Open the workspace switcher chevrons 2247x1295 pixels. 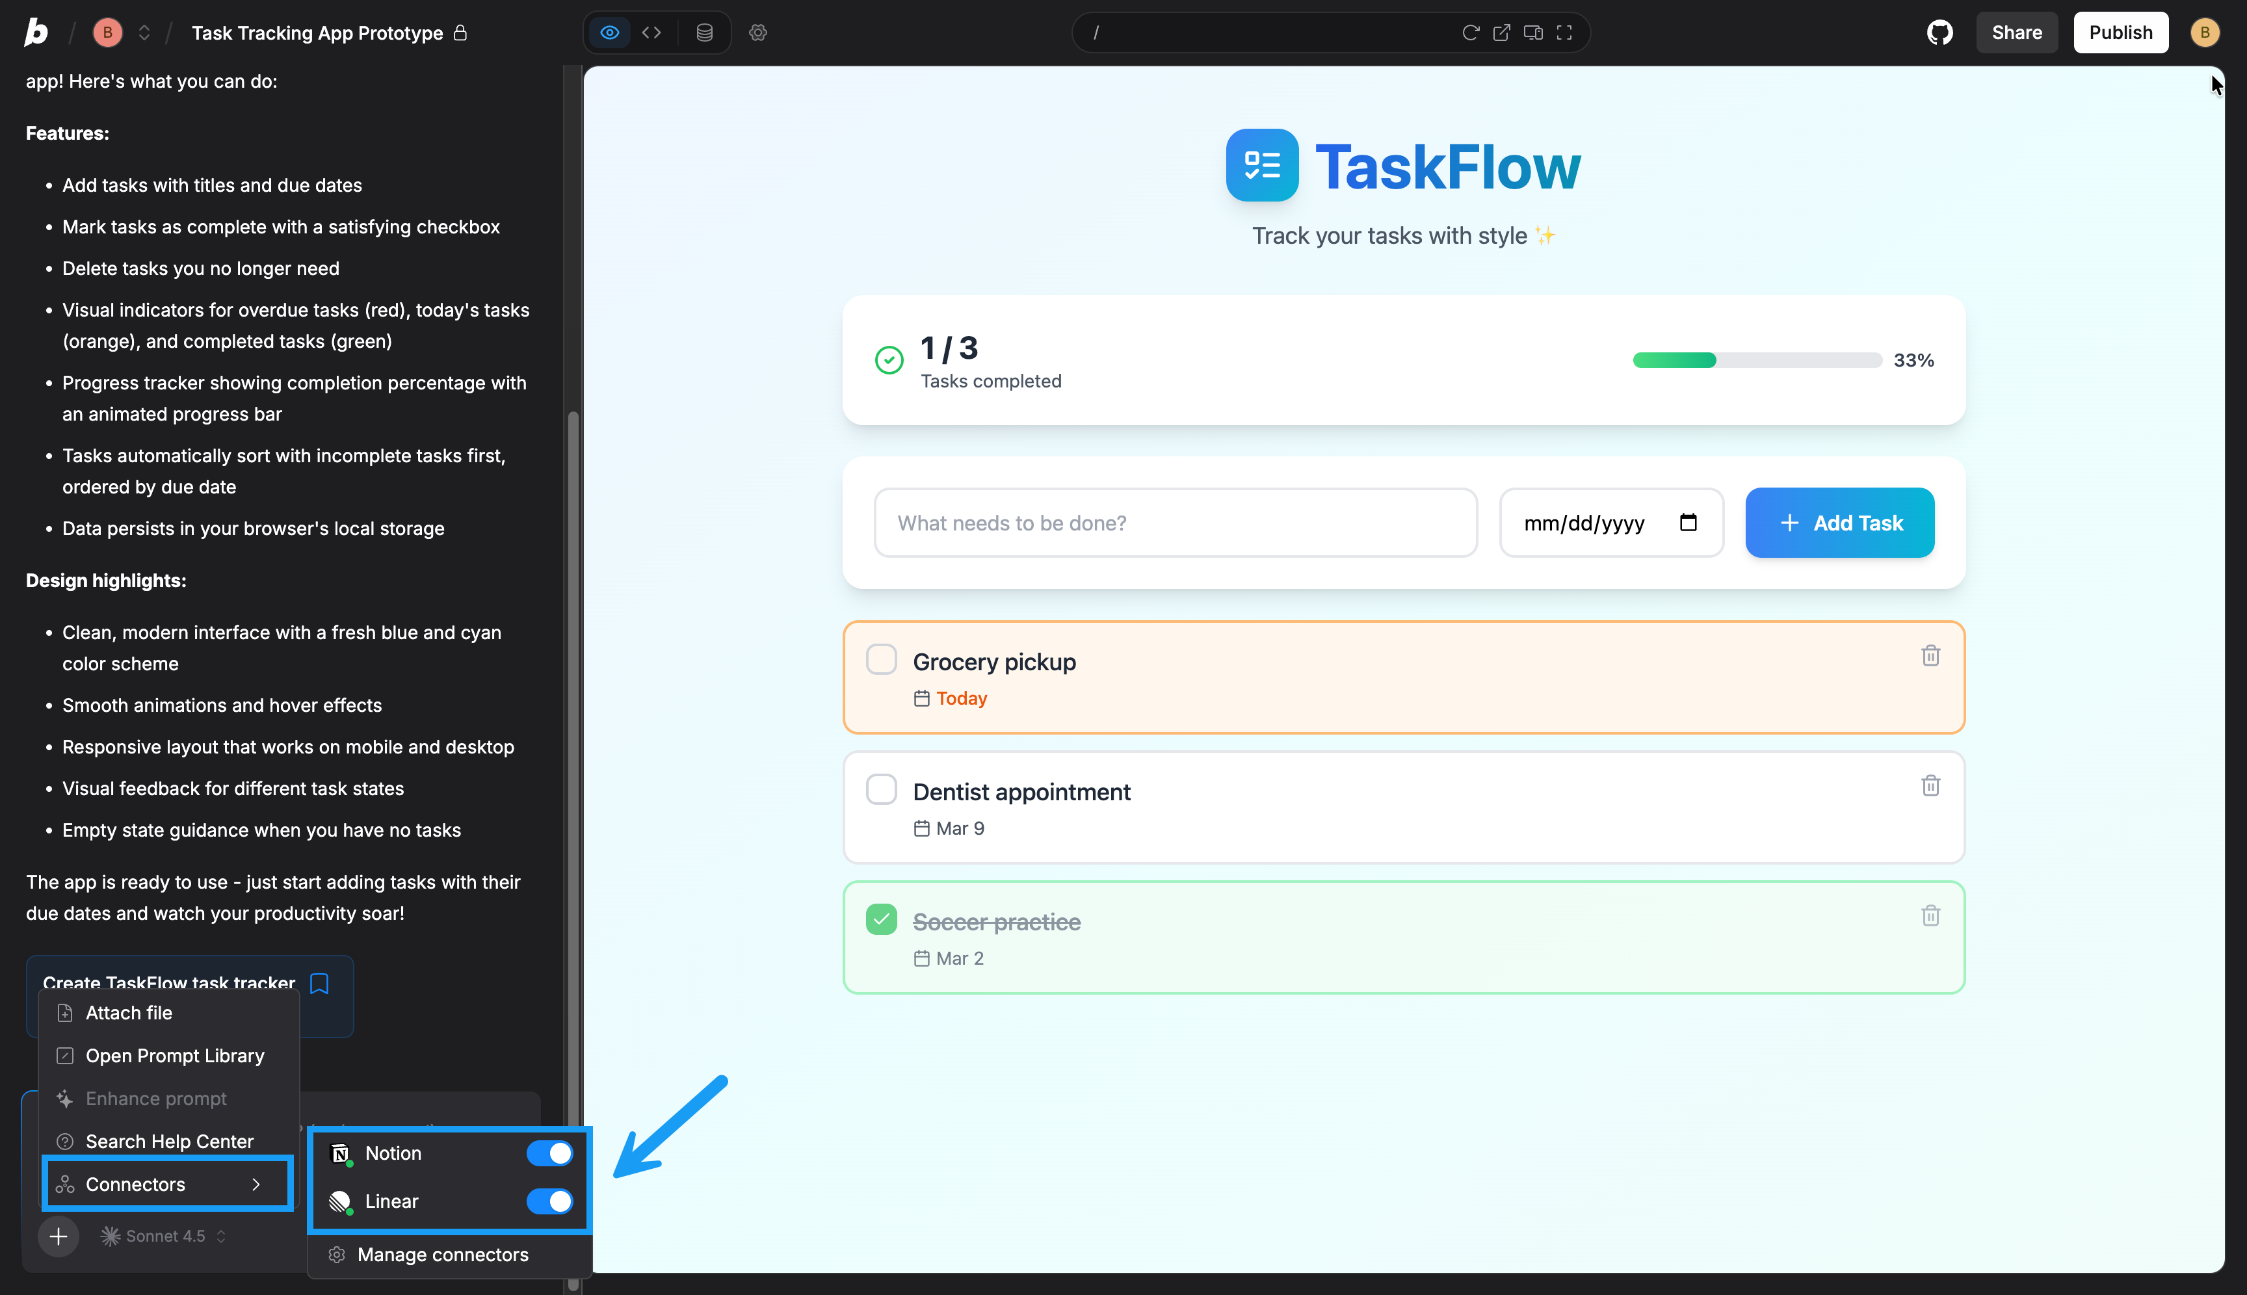tap(144, 33)
